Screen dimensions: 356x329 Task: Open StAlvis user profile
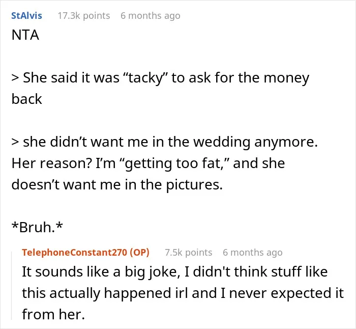coord(26,16)
